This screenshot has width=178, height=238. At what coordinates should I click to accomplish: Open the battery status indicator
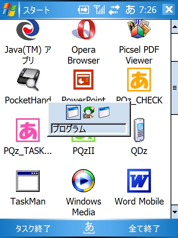(x=83, y=10)
